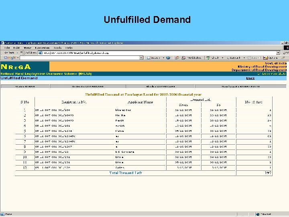Viewport: 289px width, 217px height.
Task: Expand the Search button dropdown arrow
Action: [x=163, y=58]
